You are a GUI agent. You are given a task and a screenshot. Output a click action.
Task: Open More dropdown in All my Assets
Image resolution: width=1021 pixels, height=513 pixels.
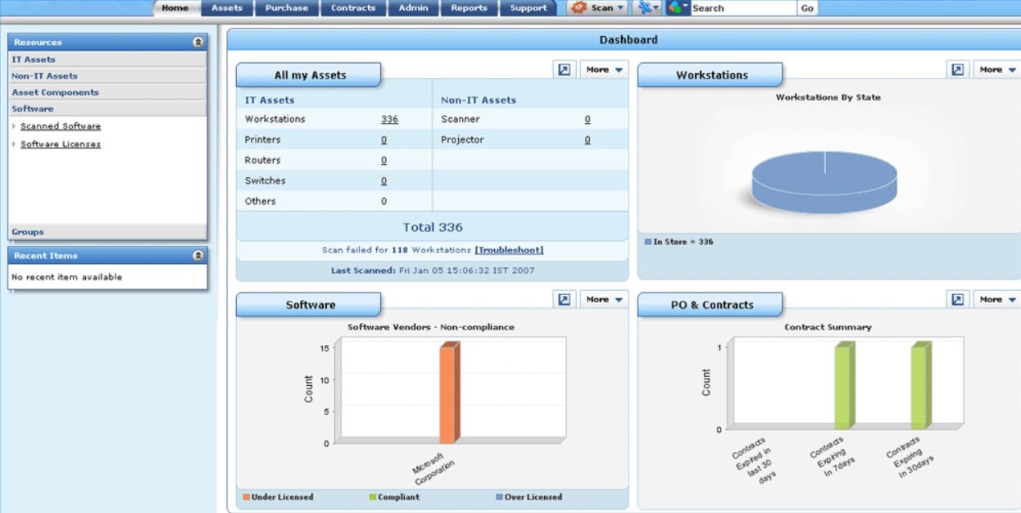(604, 70)
